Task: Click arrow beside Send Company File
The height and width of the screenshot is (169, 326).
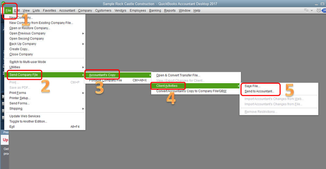Action: coord(83,75)
